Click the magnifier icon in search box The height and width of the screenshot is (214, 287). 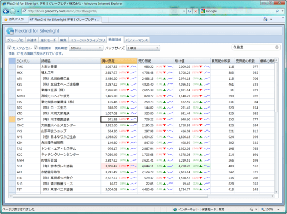pos(235,47)
